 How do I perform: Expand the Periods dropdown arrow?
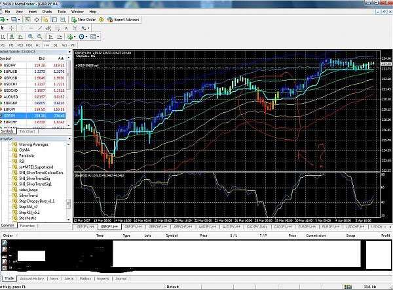coord(86,37)
